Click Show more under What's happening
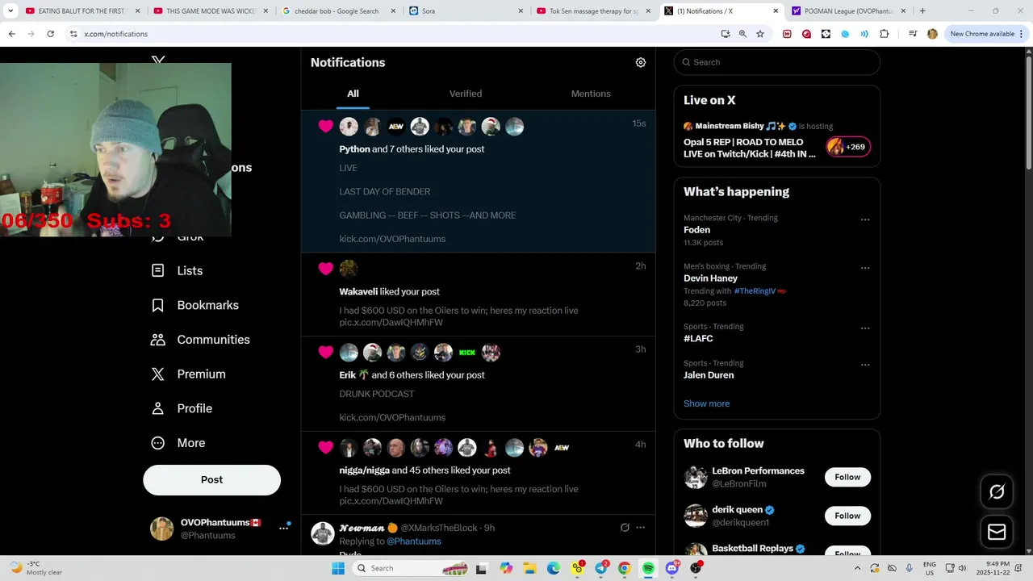1033x581 pixels. (706, 403)
